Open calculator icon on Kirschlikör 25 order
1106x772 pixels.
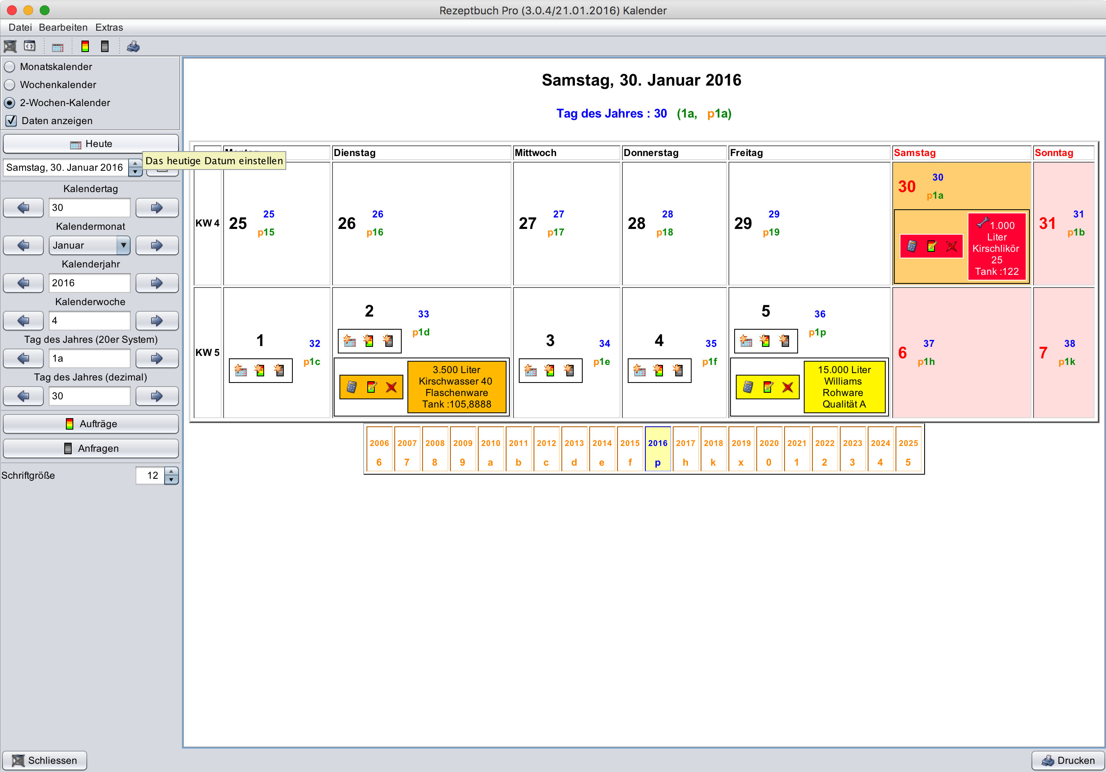point(912,246)
